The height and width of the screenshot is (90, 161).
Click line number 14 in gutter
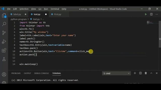pos(14,64)
